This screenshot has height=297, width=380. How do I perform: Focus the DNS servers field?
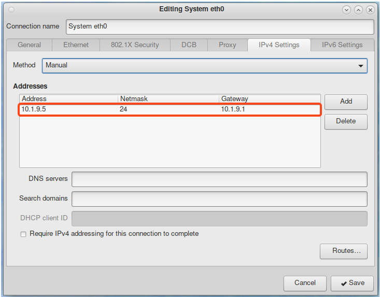coord(219,179)
